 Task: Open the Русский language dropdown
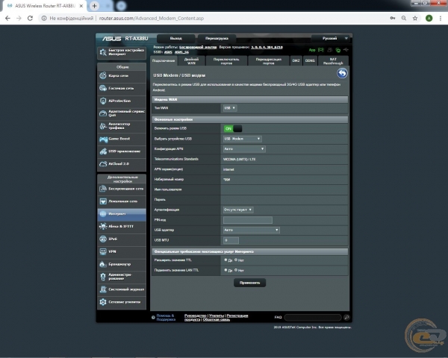[x=330, y=38]
